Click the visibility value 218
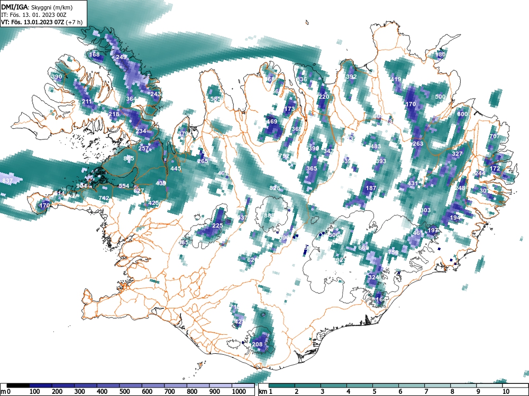The height and width of the screenshot is (396, 529). [x=114, y=114]
